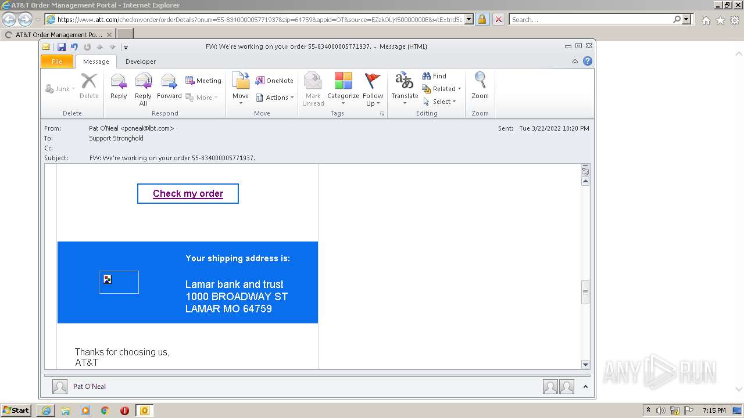Click Next Item arrow in quick access toolbar
Viewport: 744px width, 418px height.
tap(112, 47)
